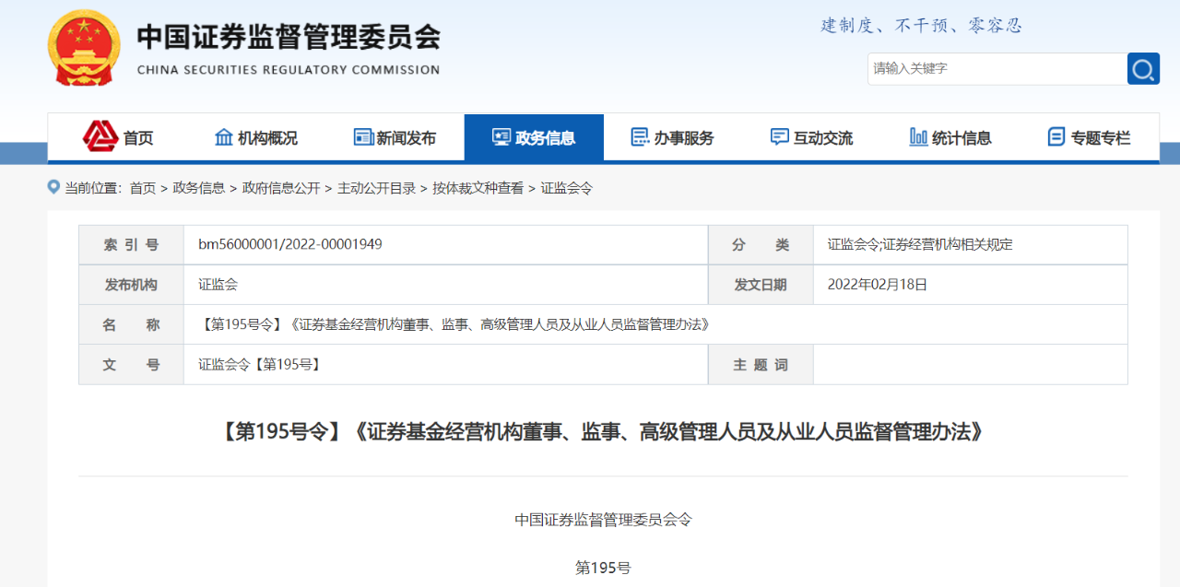This screenshot has height=587, width=1180.
Task: Open the 统计信息 navigation tab
Action: pos(950,137)
